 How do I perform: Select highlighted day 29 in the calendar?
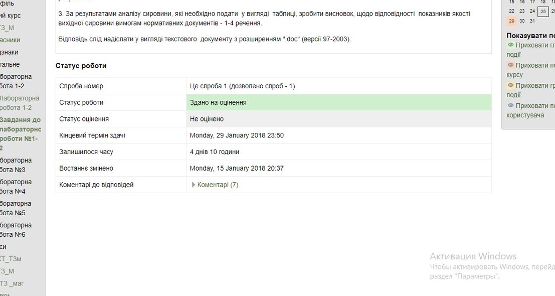pos(511,21)
